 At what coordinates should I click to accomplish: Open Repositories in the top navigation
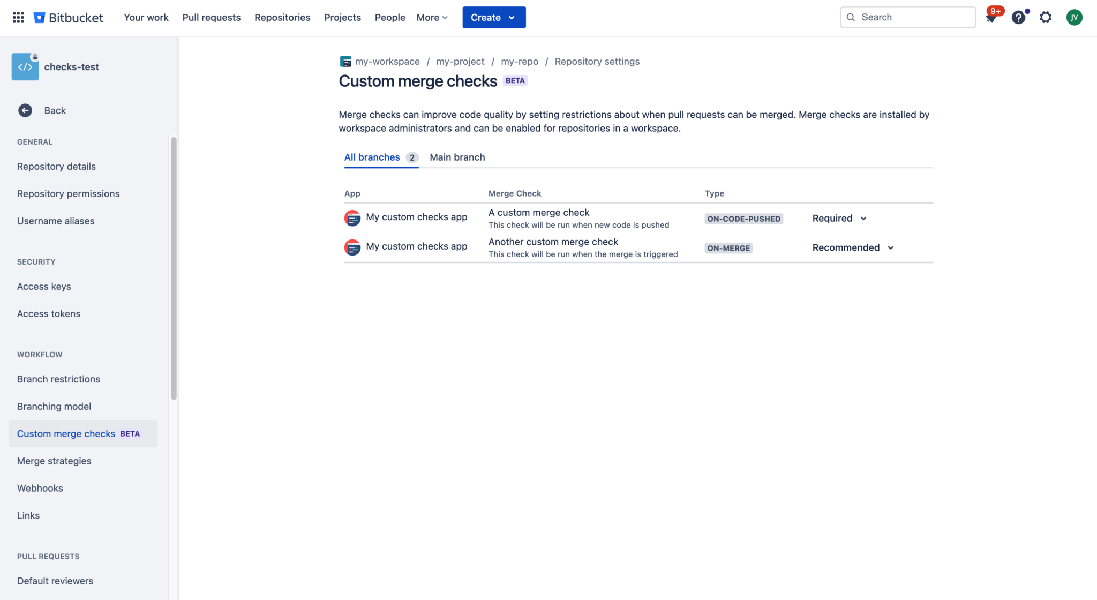pyautogui.click(x=282, y=17)
